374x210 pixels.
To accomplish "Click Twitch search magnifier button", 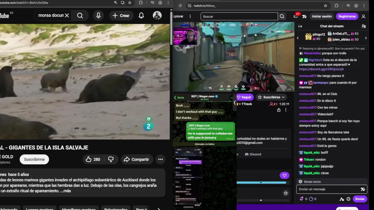I will pyautogui.click(x=282, y=17).
